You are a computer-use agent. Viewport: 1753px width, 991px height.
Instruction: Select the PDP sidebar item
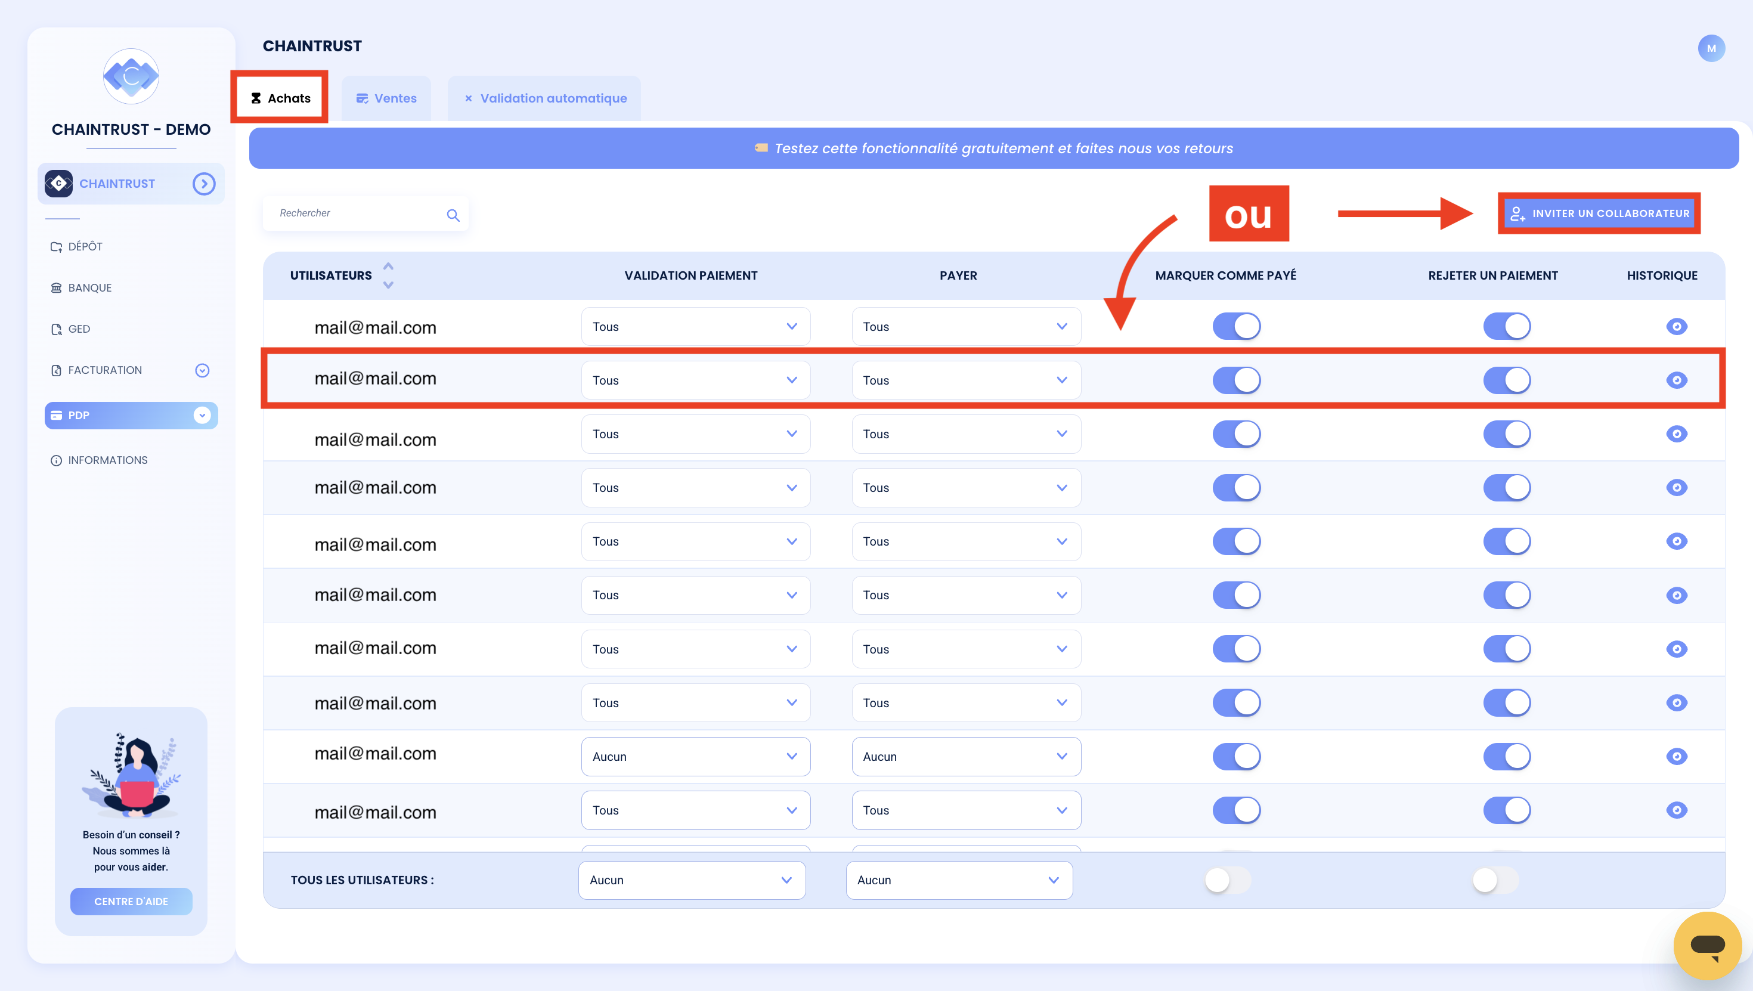click(131, 415)
